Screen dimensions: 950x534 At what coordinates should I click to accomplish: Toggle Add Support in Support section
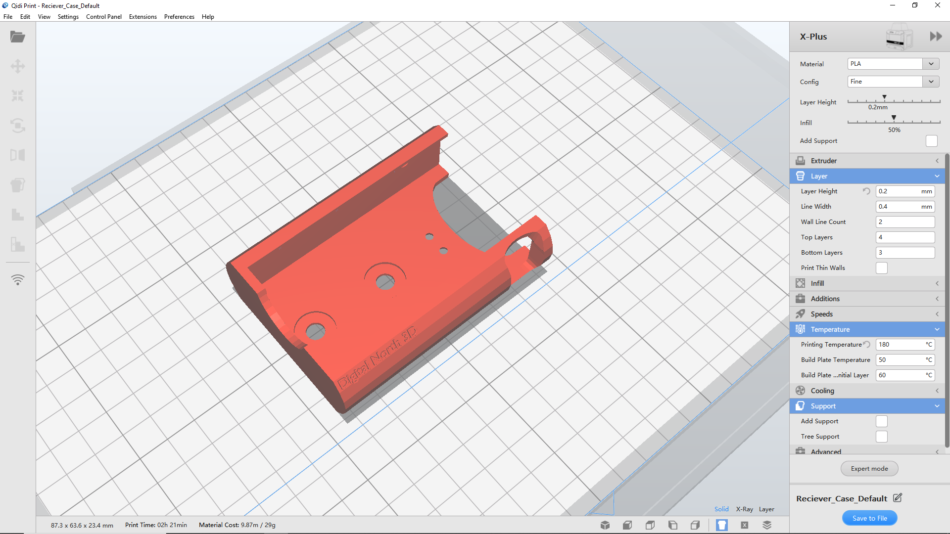coord(882,421)
